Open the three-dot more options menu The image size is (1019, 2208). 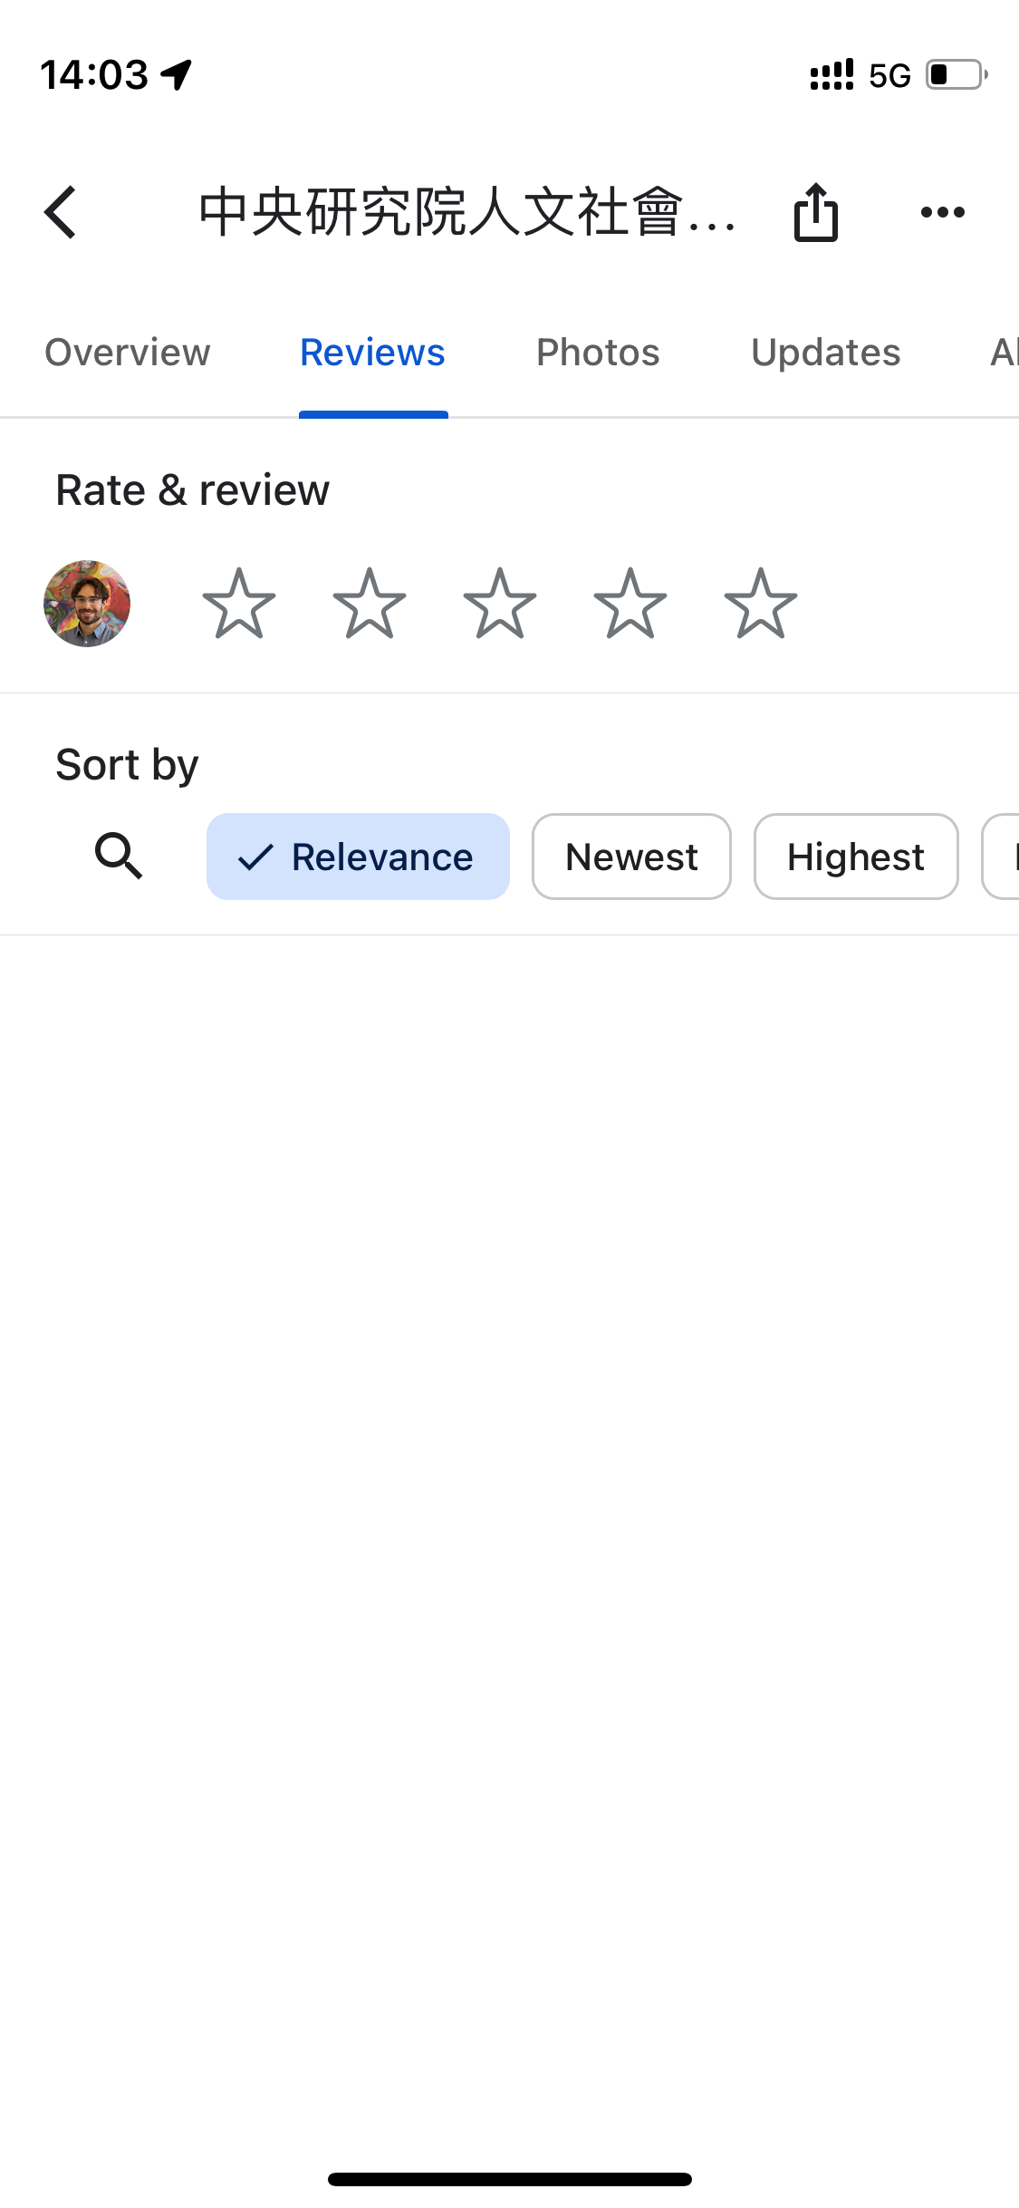click(x=942, y=212)
